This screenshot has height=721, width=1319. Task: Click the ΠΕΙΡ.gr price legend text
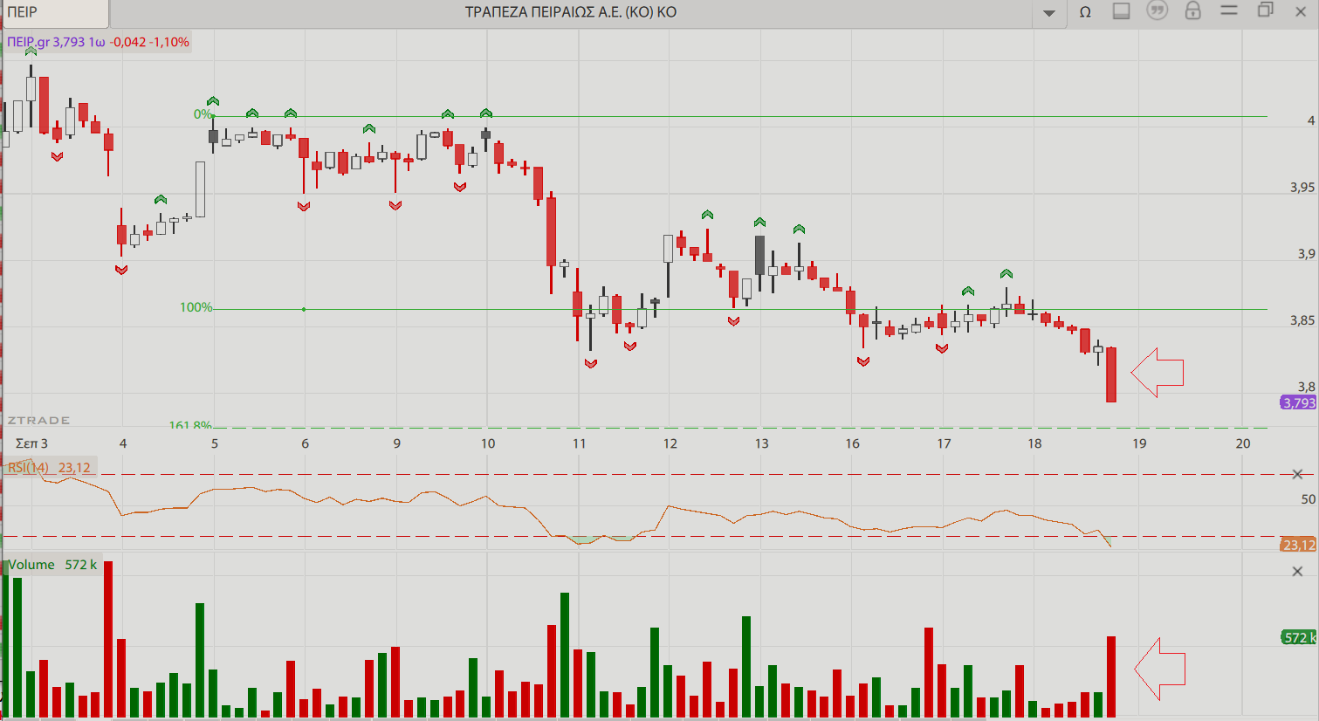(98, 42)
